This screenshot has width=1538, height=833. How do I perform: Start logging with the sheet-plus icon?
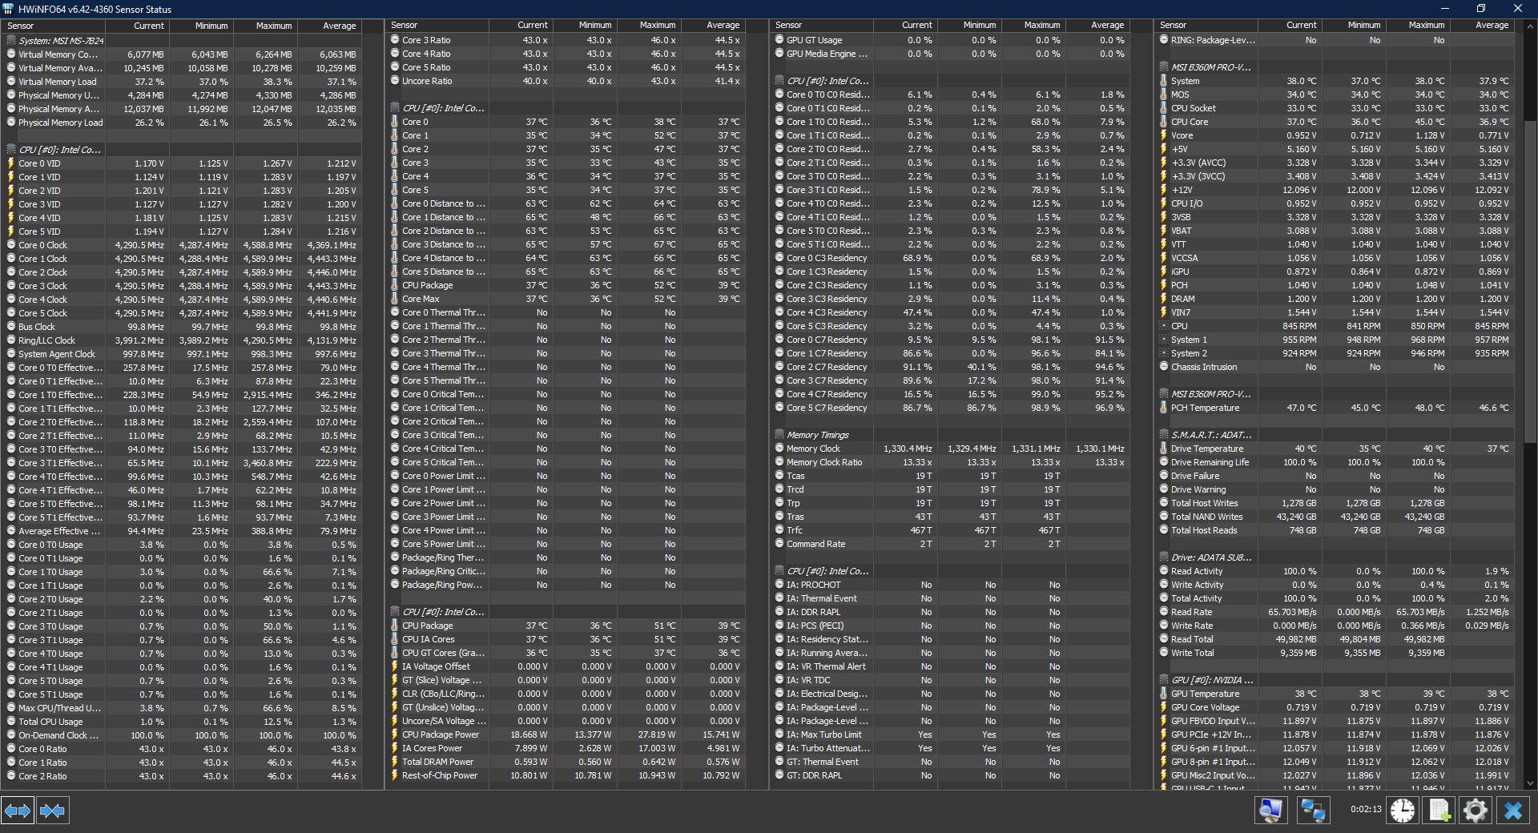(x=1439, y=811)
